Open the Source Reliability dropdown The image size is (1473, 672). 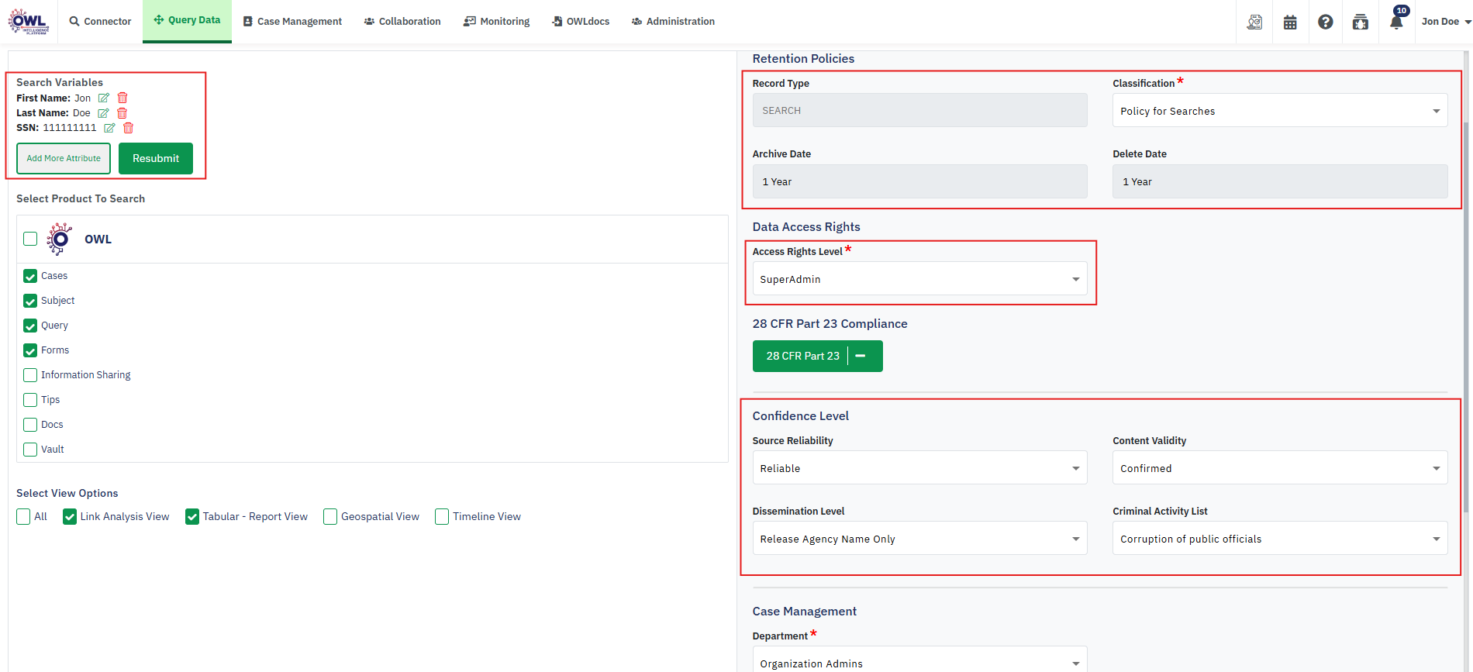(919, 468)
